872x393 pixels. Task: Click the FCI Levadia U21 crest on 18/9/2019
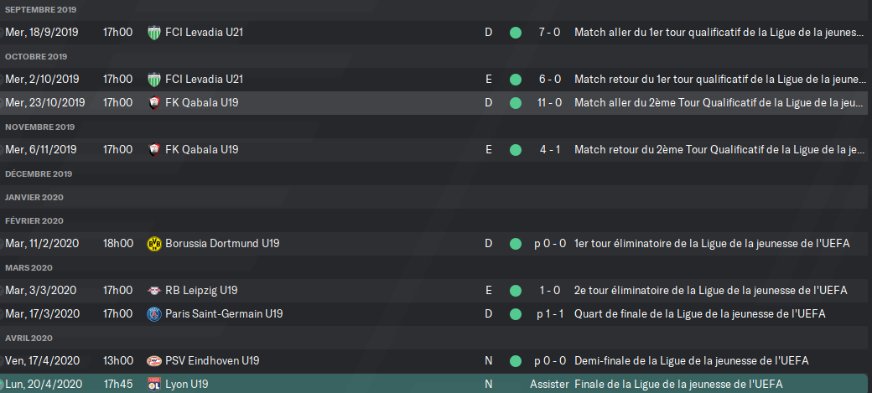click(154, 33)
